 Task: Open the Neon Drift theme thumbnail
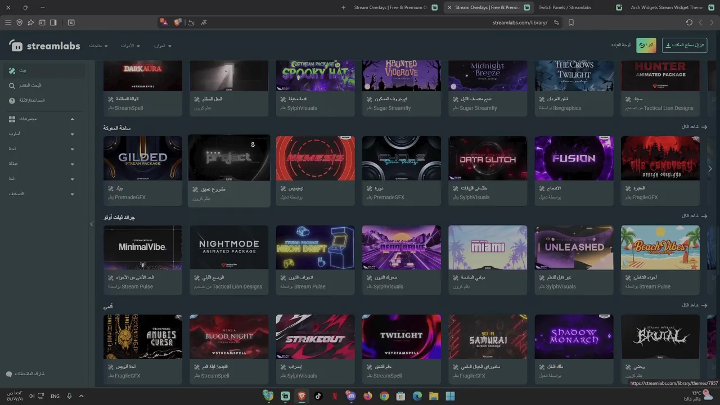pyautogui.click(x=316, y=247)
